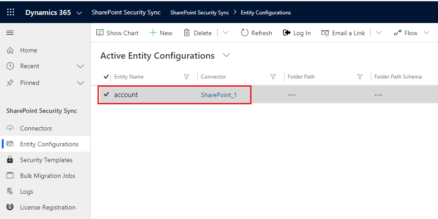This screenshot has width=438, height=219.
Task: Open SharePoint Security Sync app title
Action: click(x=126, y=13)
